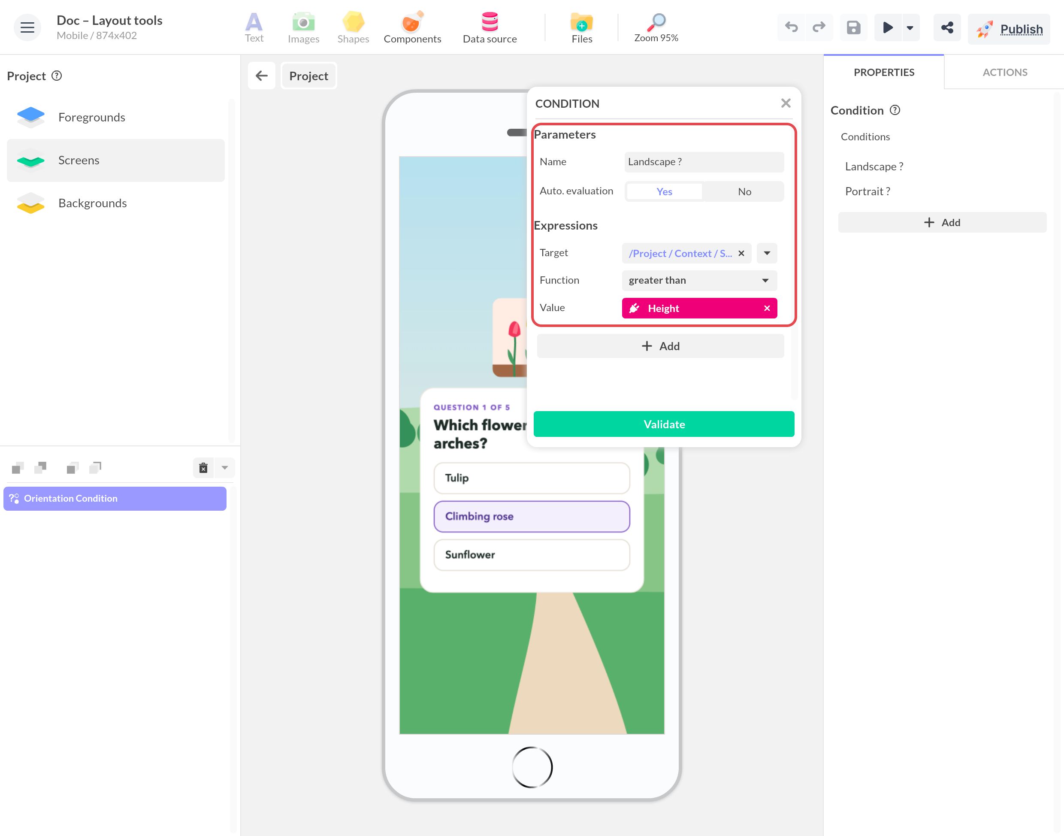1064x836 pixels.
Task: Select the Foregrounds layer group
Action: coord(116,118)
